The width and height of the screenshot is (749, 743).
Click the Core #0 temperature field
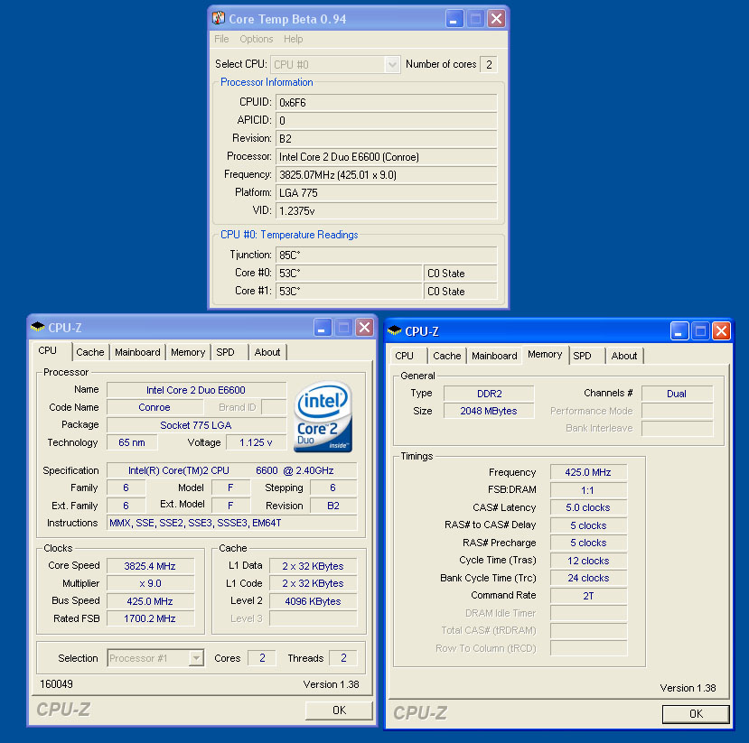(349, 274)
